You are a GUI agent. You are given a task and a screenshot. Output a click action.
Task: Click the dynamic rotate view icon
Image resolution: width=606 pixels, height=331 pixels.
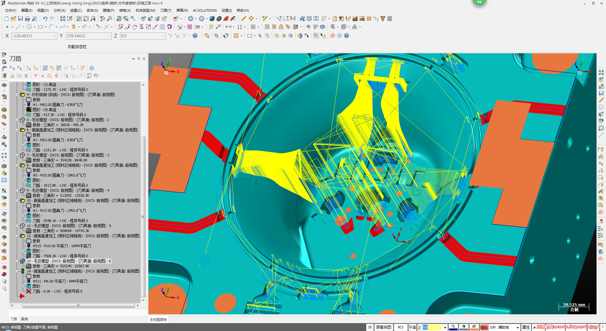coord(119,19)
